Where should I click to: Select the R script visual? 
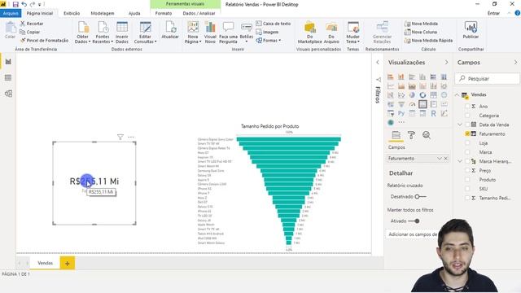(x=433, y=113)
